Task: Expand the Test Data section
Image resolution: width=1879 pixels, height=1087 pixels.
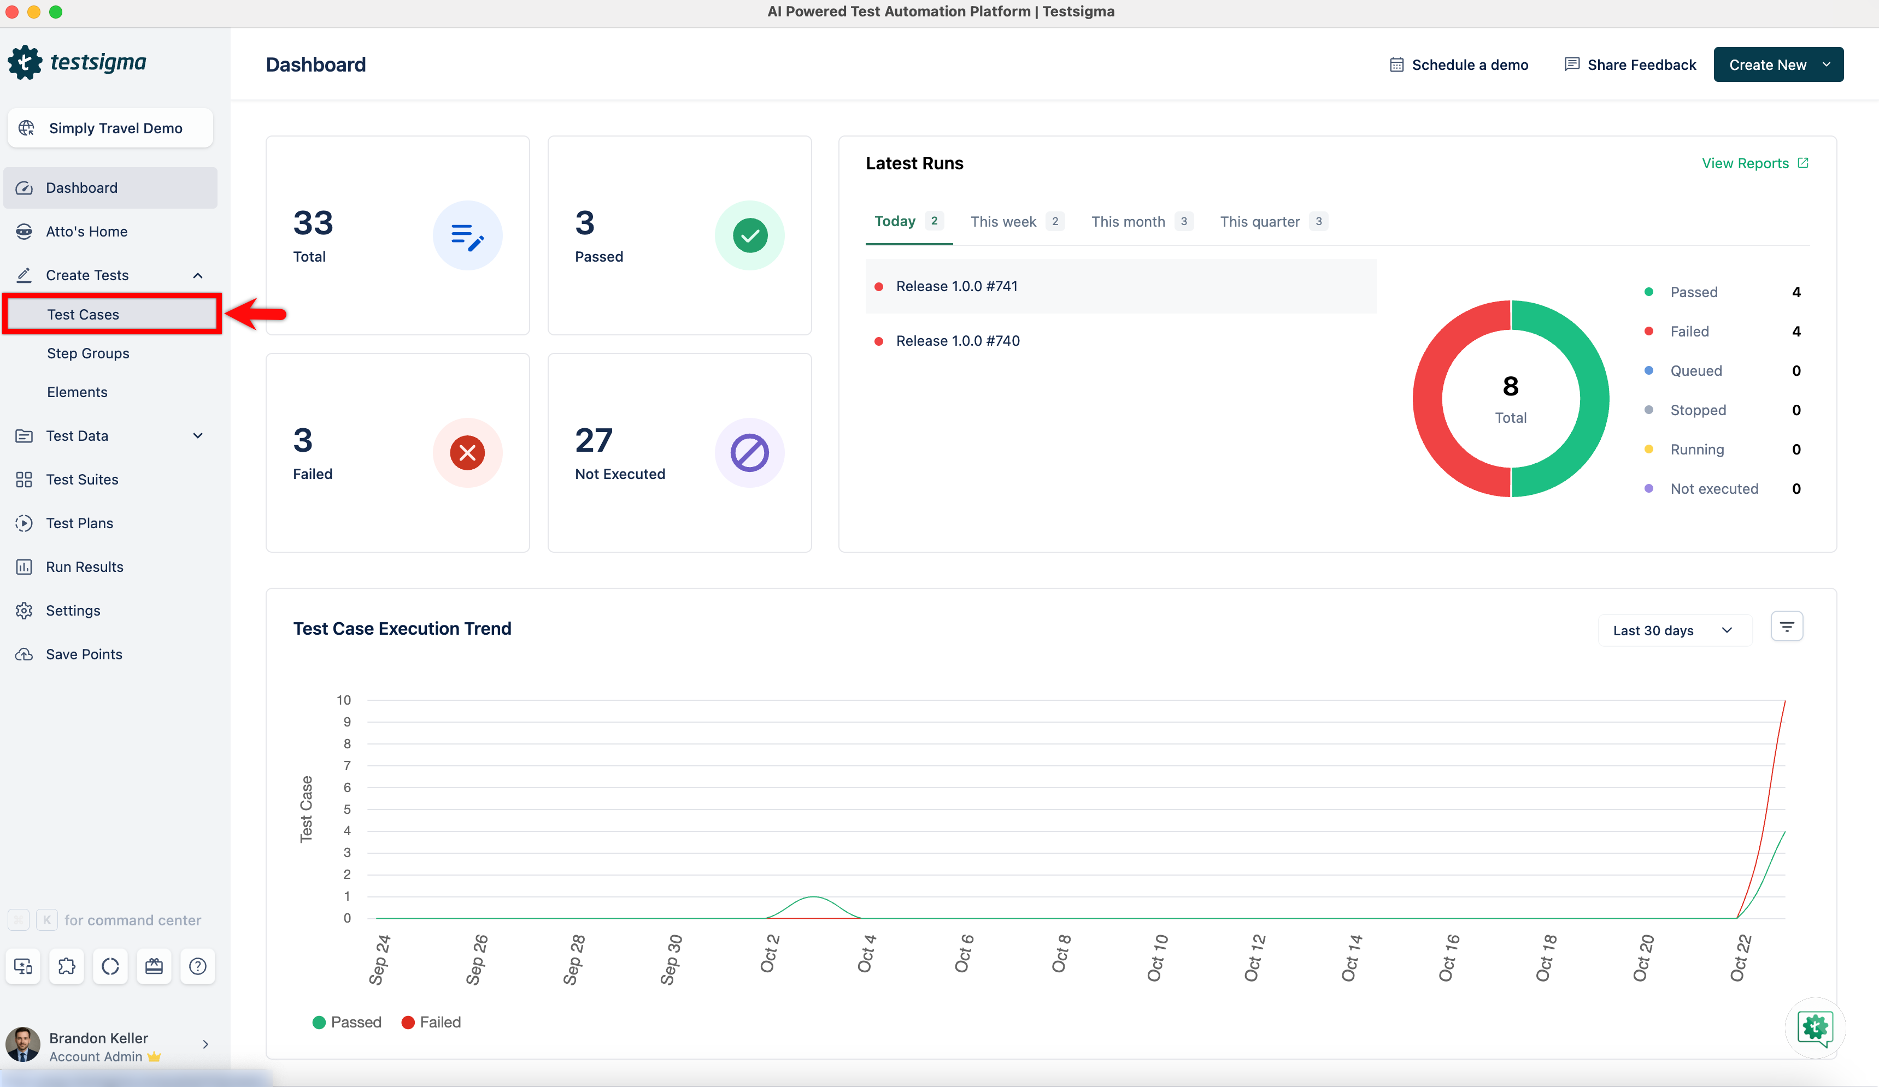Action: click(x=198, y=436)
